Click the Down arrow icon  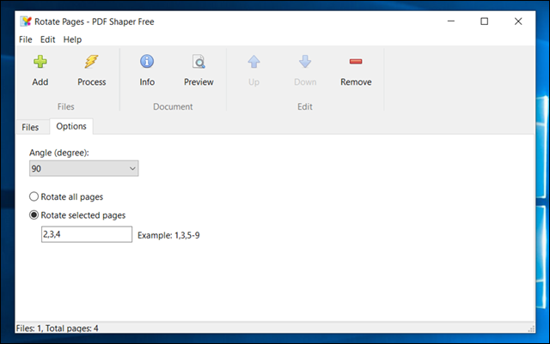pyautogui.click(x=305, y=62)
